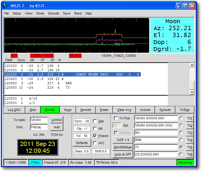202x172 pixels.
Task: Click the WSJT globe icon in title bar
Action: 5,6
